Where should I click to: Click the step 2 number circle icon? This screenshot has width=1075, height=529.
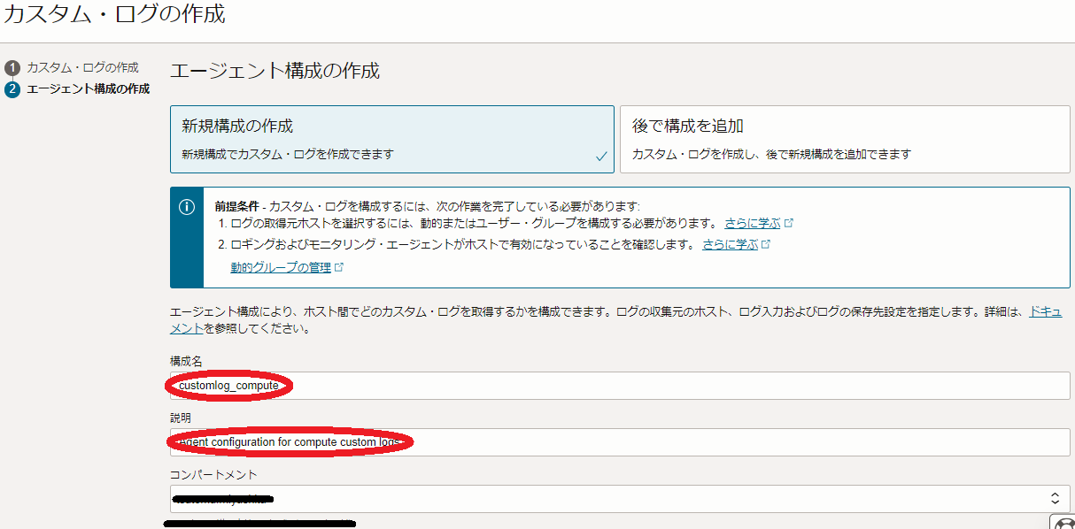12,89
